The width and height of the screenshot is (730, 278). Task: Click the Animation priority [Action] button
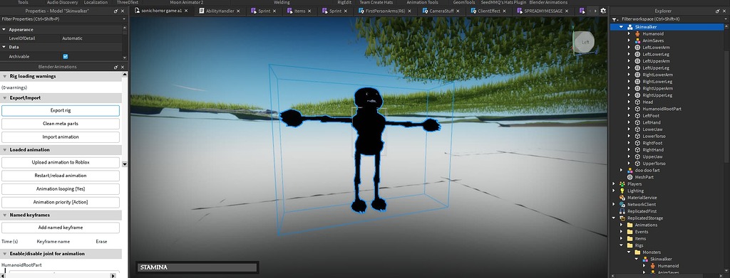coord(61,203)
